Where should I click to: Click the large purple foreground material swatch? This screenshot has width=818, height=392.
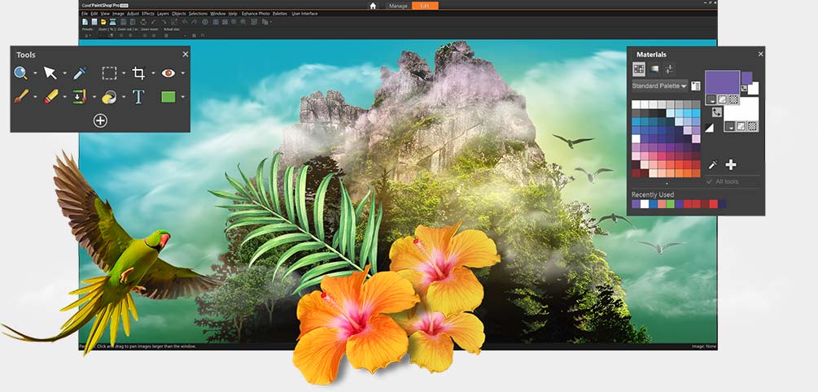722,82
